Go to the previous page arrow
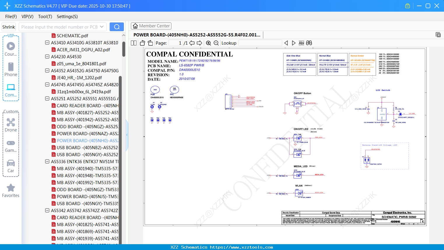Image resolution: width=444 pixels, height=250 pixels. 192,43
